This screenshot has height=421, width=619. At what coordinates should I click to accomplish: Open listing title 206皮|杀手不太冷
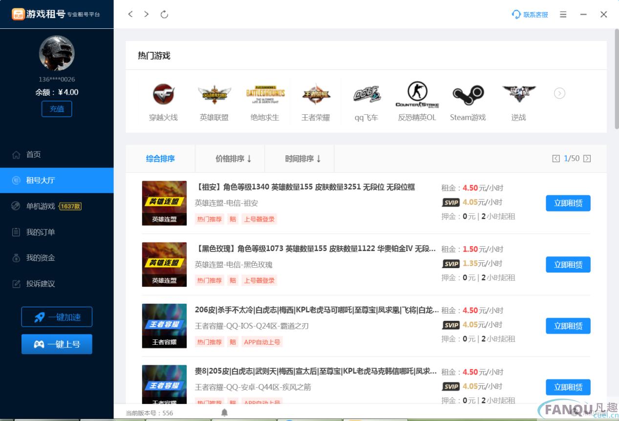tap(317, 310)
